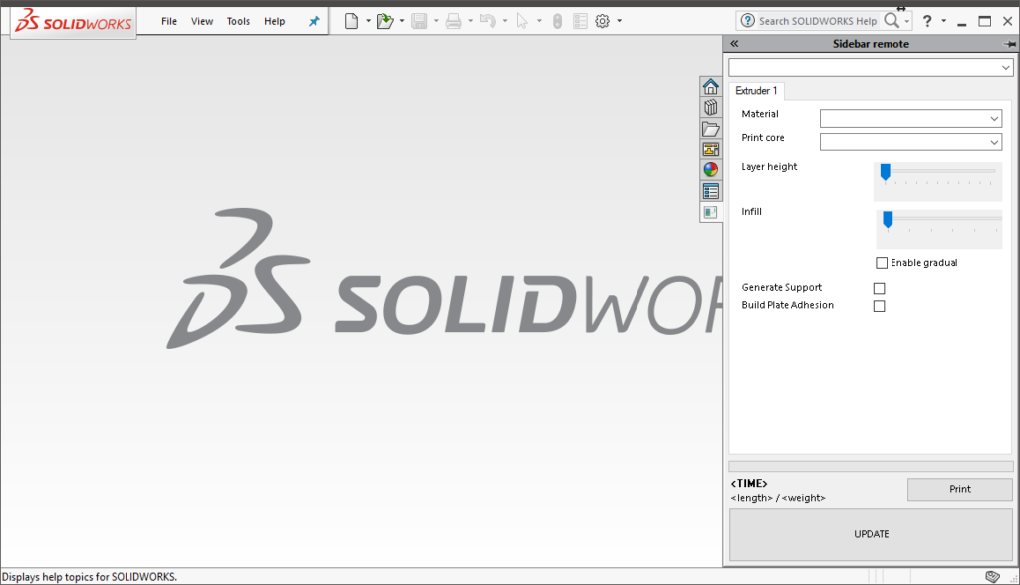Open the Material dropdown
Viewport: 1020px width, 585px height.
point(910,118)
